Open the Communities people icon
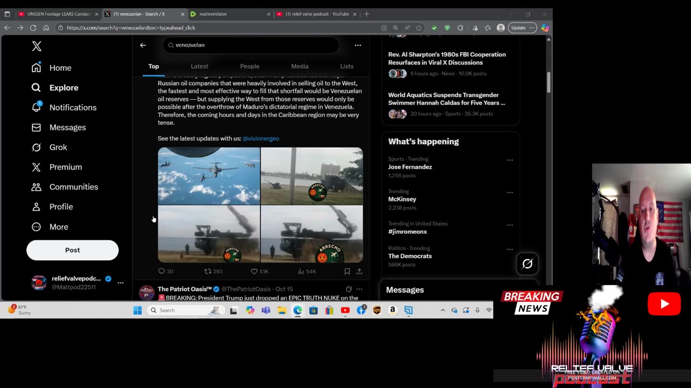Viewport: 691px width, 388px height. click(x=36, y=187)
